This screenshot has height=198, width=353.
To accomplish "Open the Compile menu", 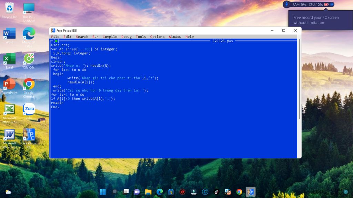I will coord(110,37).
